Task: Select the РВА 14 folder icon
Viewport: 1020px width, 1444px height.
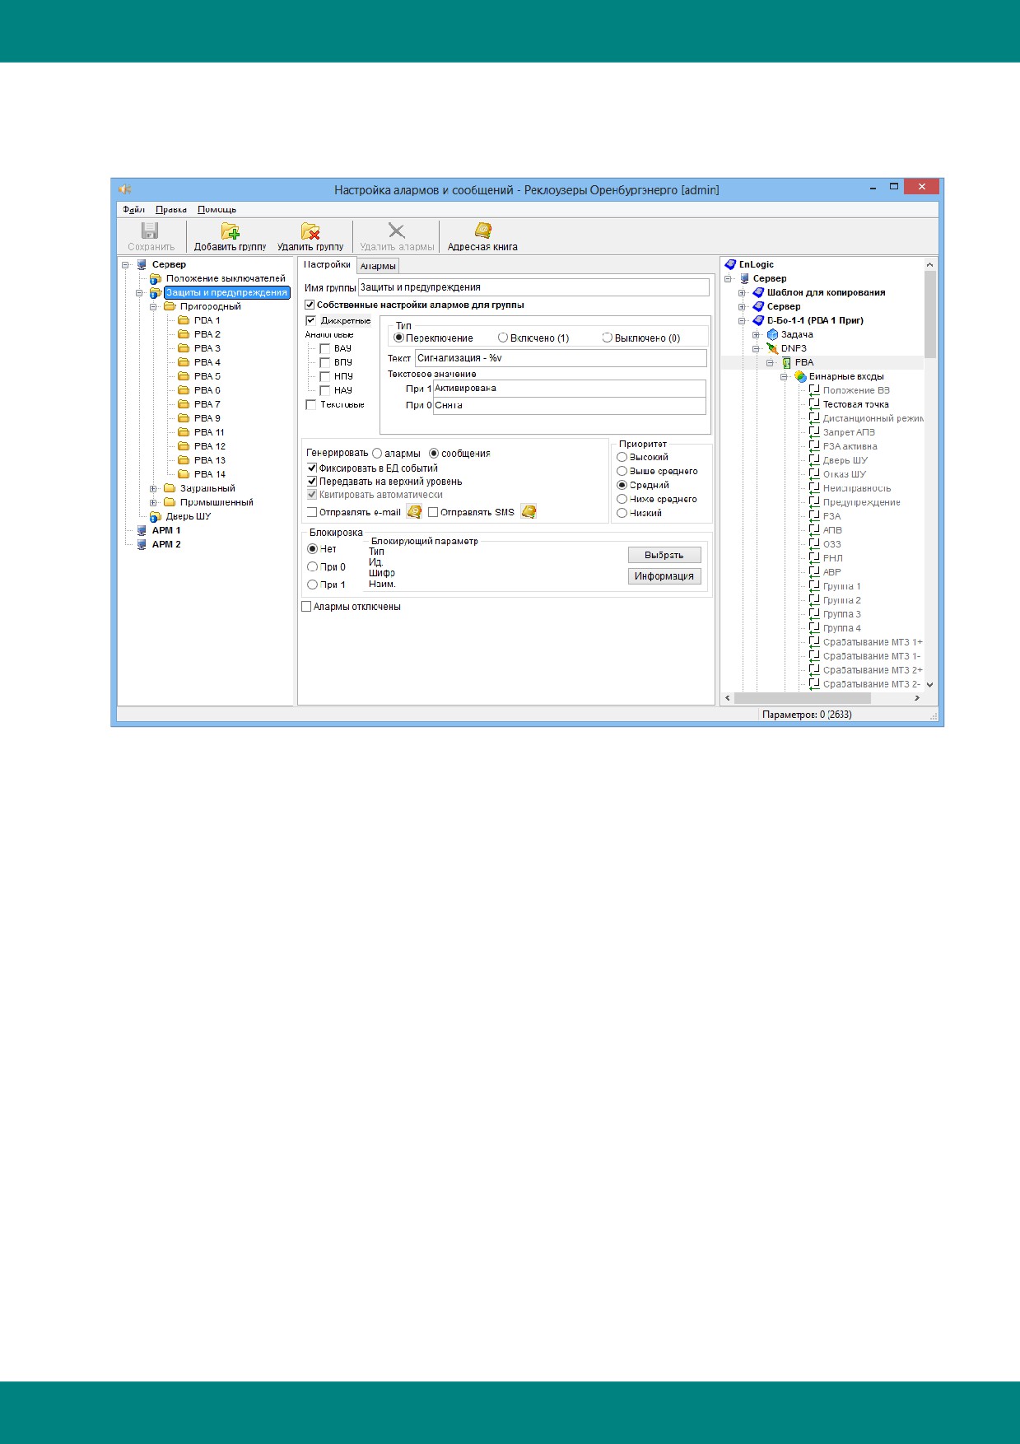Action: 184,474
